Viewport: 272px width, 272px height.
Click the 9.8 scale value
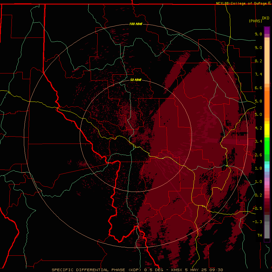point(258,34)
